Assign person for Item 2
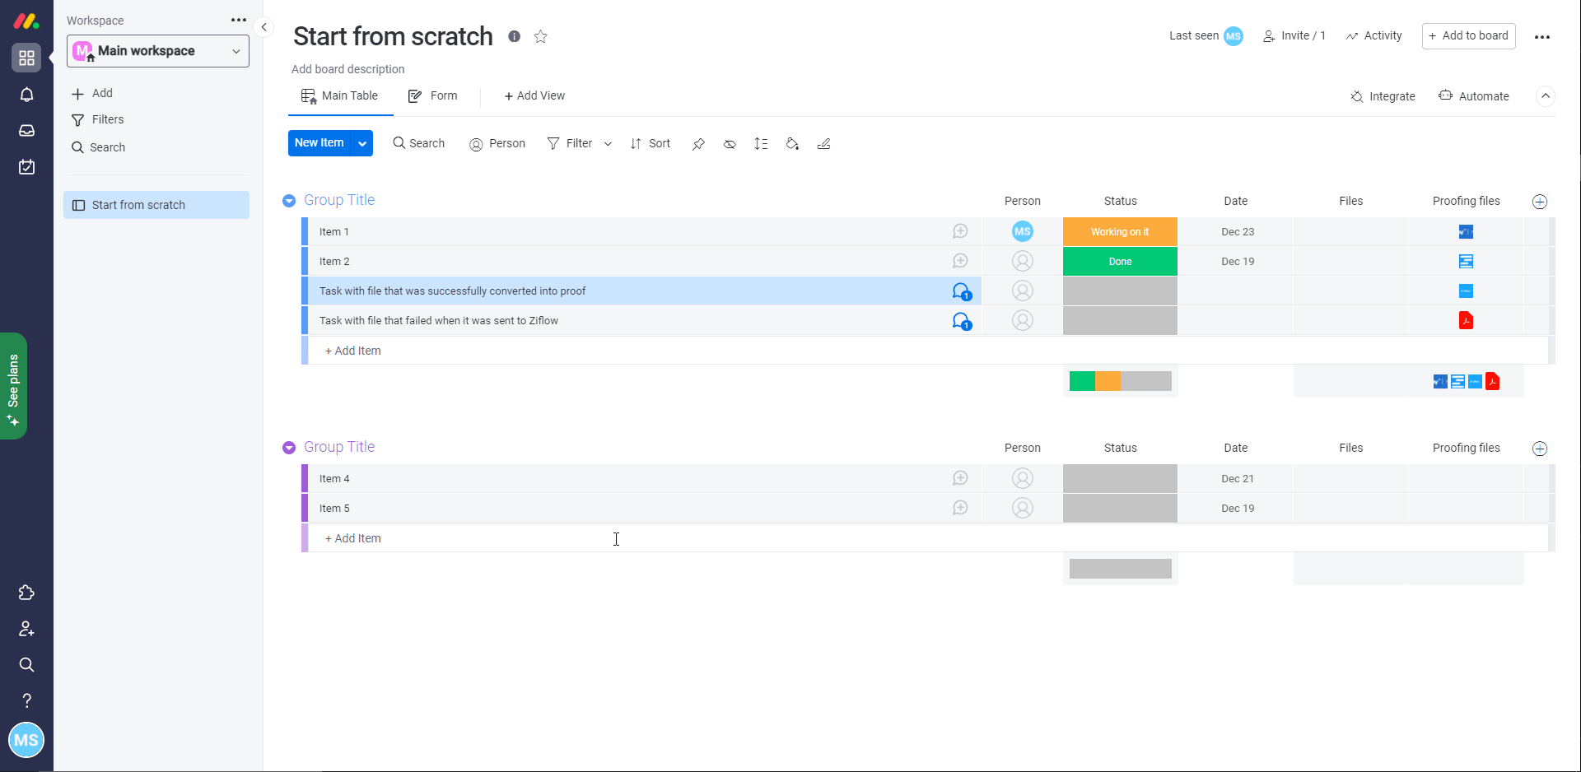 pyautogui.click(x=1023, y=261)
